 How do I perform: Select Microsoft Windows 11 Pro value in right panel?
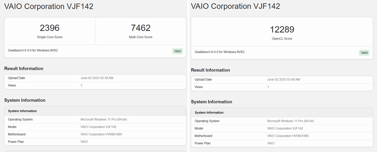[290, 121]
